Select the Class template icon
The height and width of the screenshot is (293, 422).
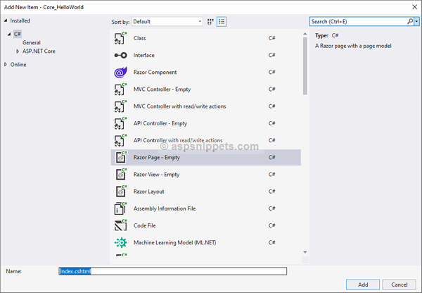click(120, 38)
